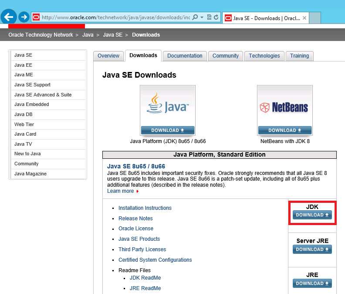The height and width of the screenshot is (294, 345).
Task: Open Java ME in left sidebar
Action: pos(48,75)
